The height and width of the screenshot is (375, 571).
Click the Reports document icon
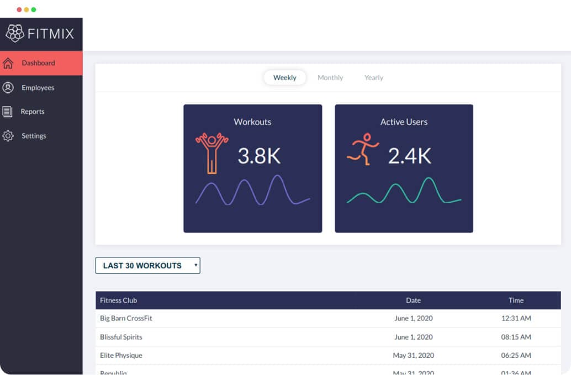(x=8, y=112)
